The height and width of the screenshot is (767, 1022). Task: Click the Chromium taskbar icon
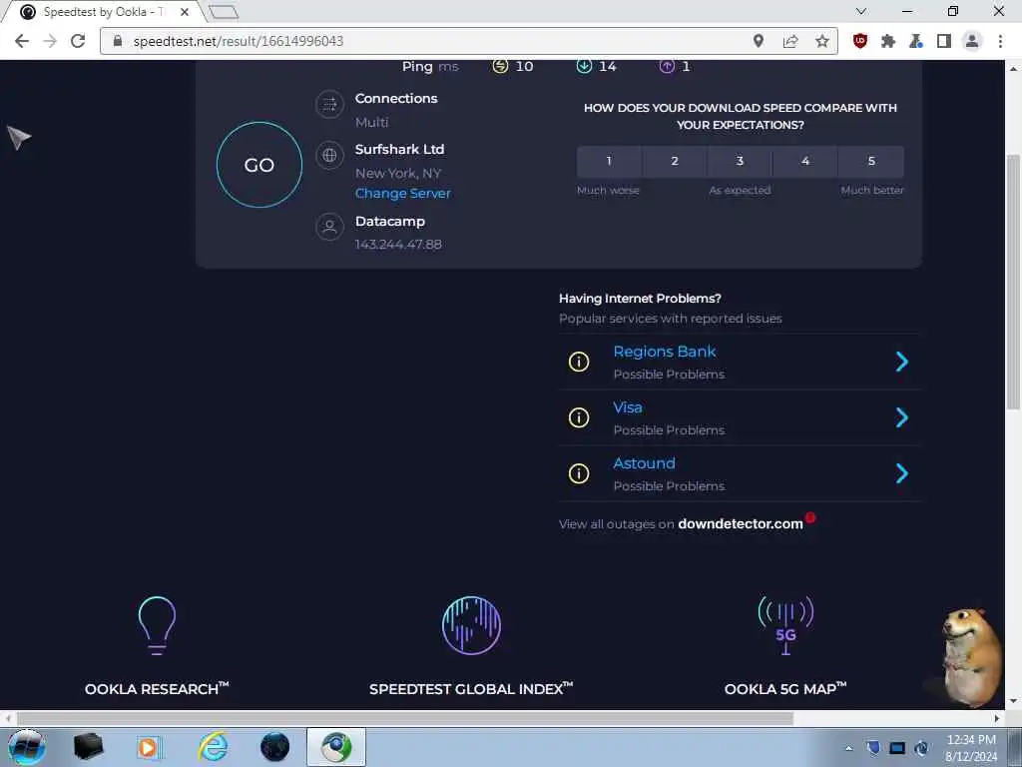click(336, 747)
